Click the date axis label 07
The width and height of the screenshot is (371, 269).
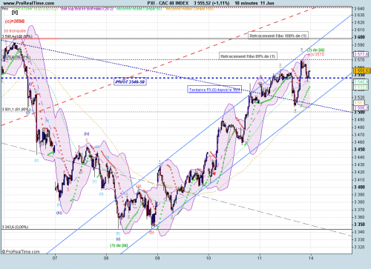[x=55, y=258]
